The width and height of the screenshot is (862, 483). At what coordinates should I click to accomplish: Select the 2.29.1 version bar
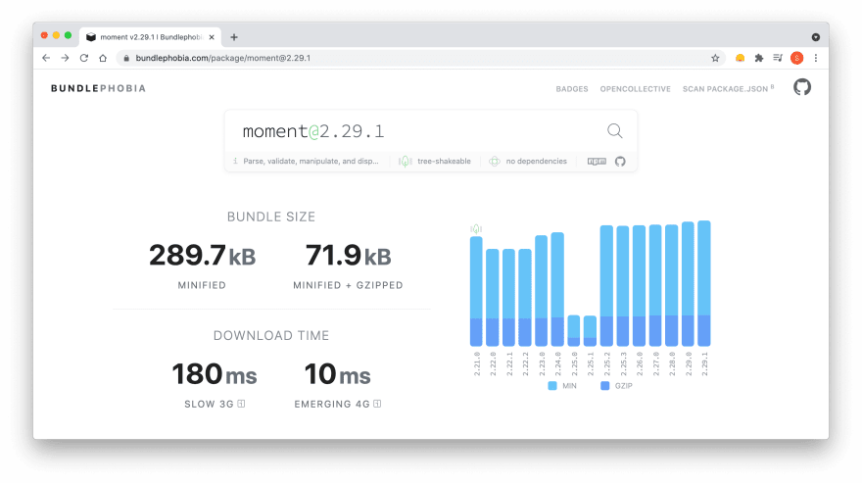704,283
